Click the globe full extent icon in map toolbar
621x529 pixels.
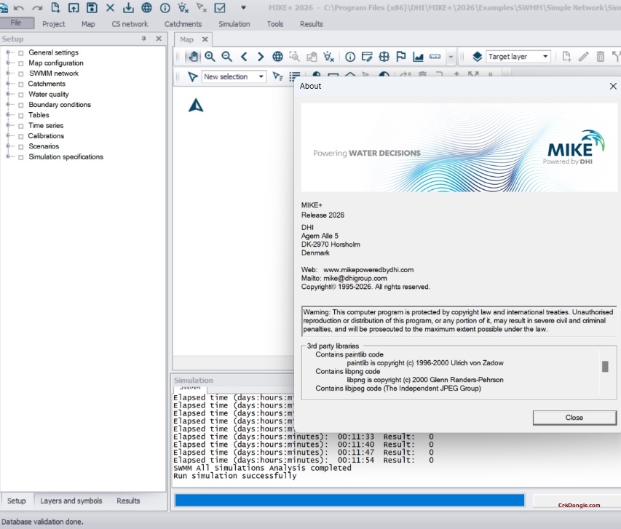tap(277, 57)
